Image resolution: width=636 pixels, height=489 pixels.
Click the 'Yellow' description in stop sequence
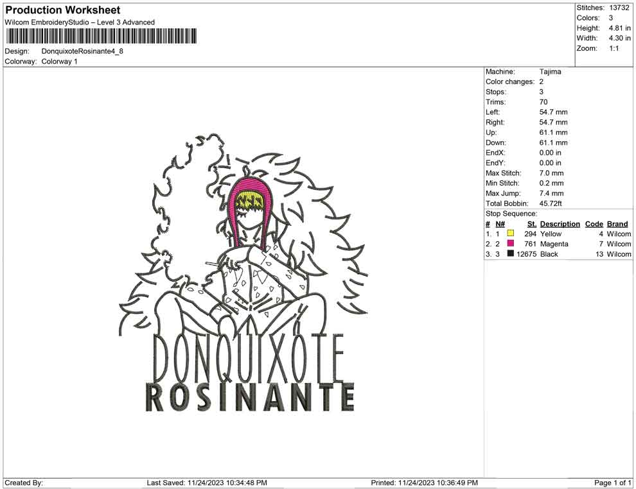coord(551,234)
